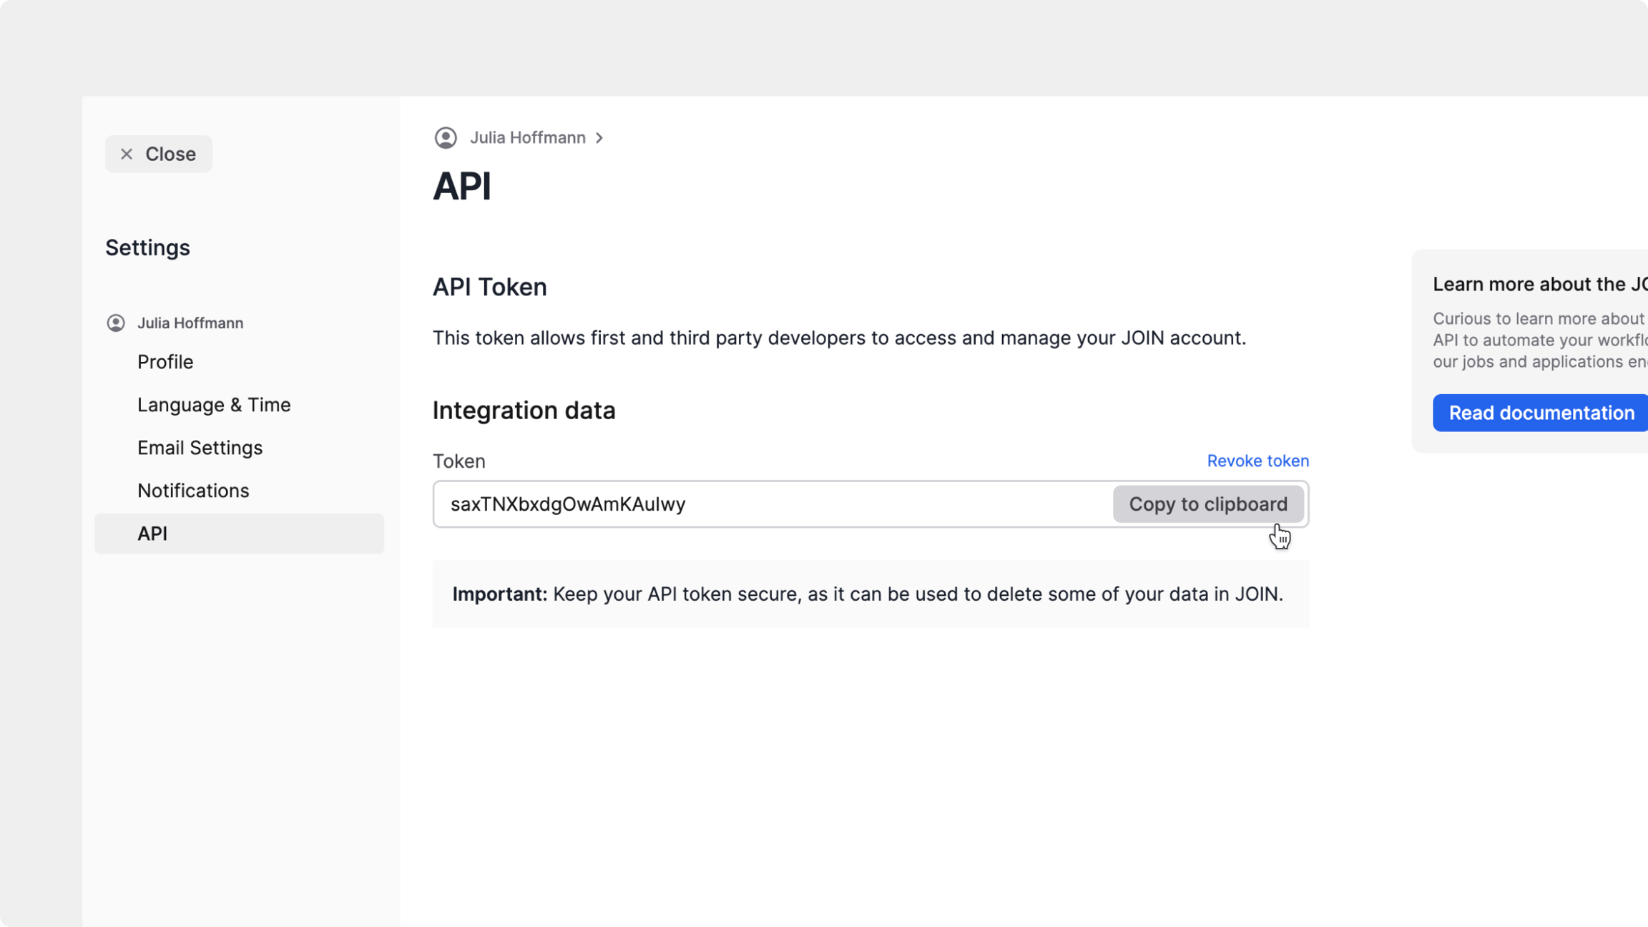Go to Language & Time settings
This screenshot has width=1648, height=927.
[214, 405]
